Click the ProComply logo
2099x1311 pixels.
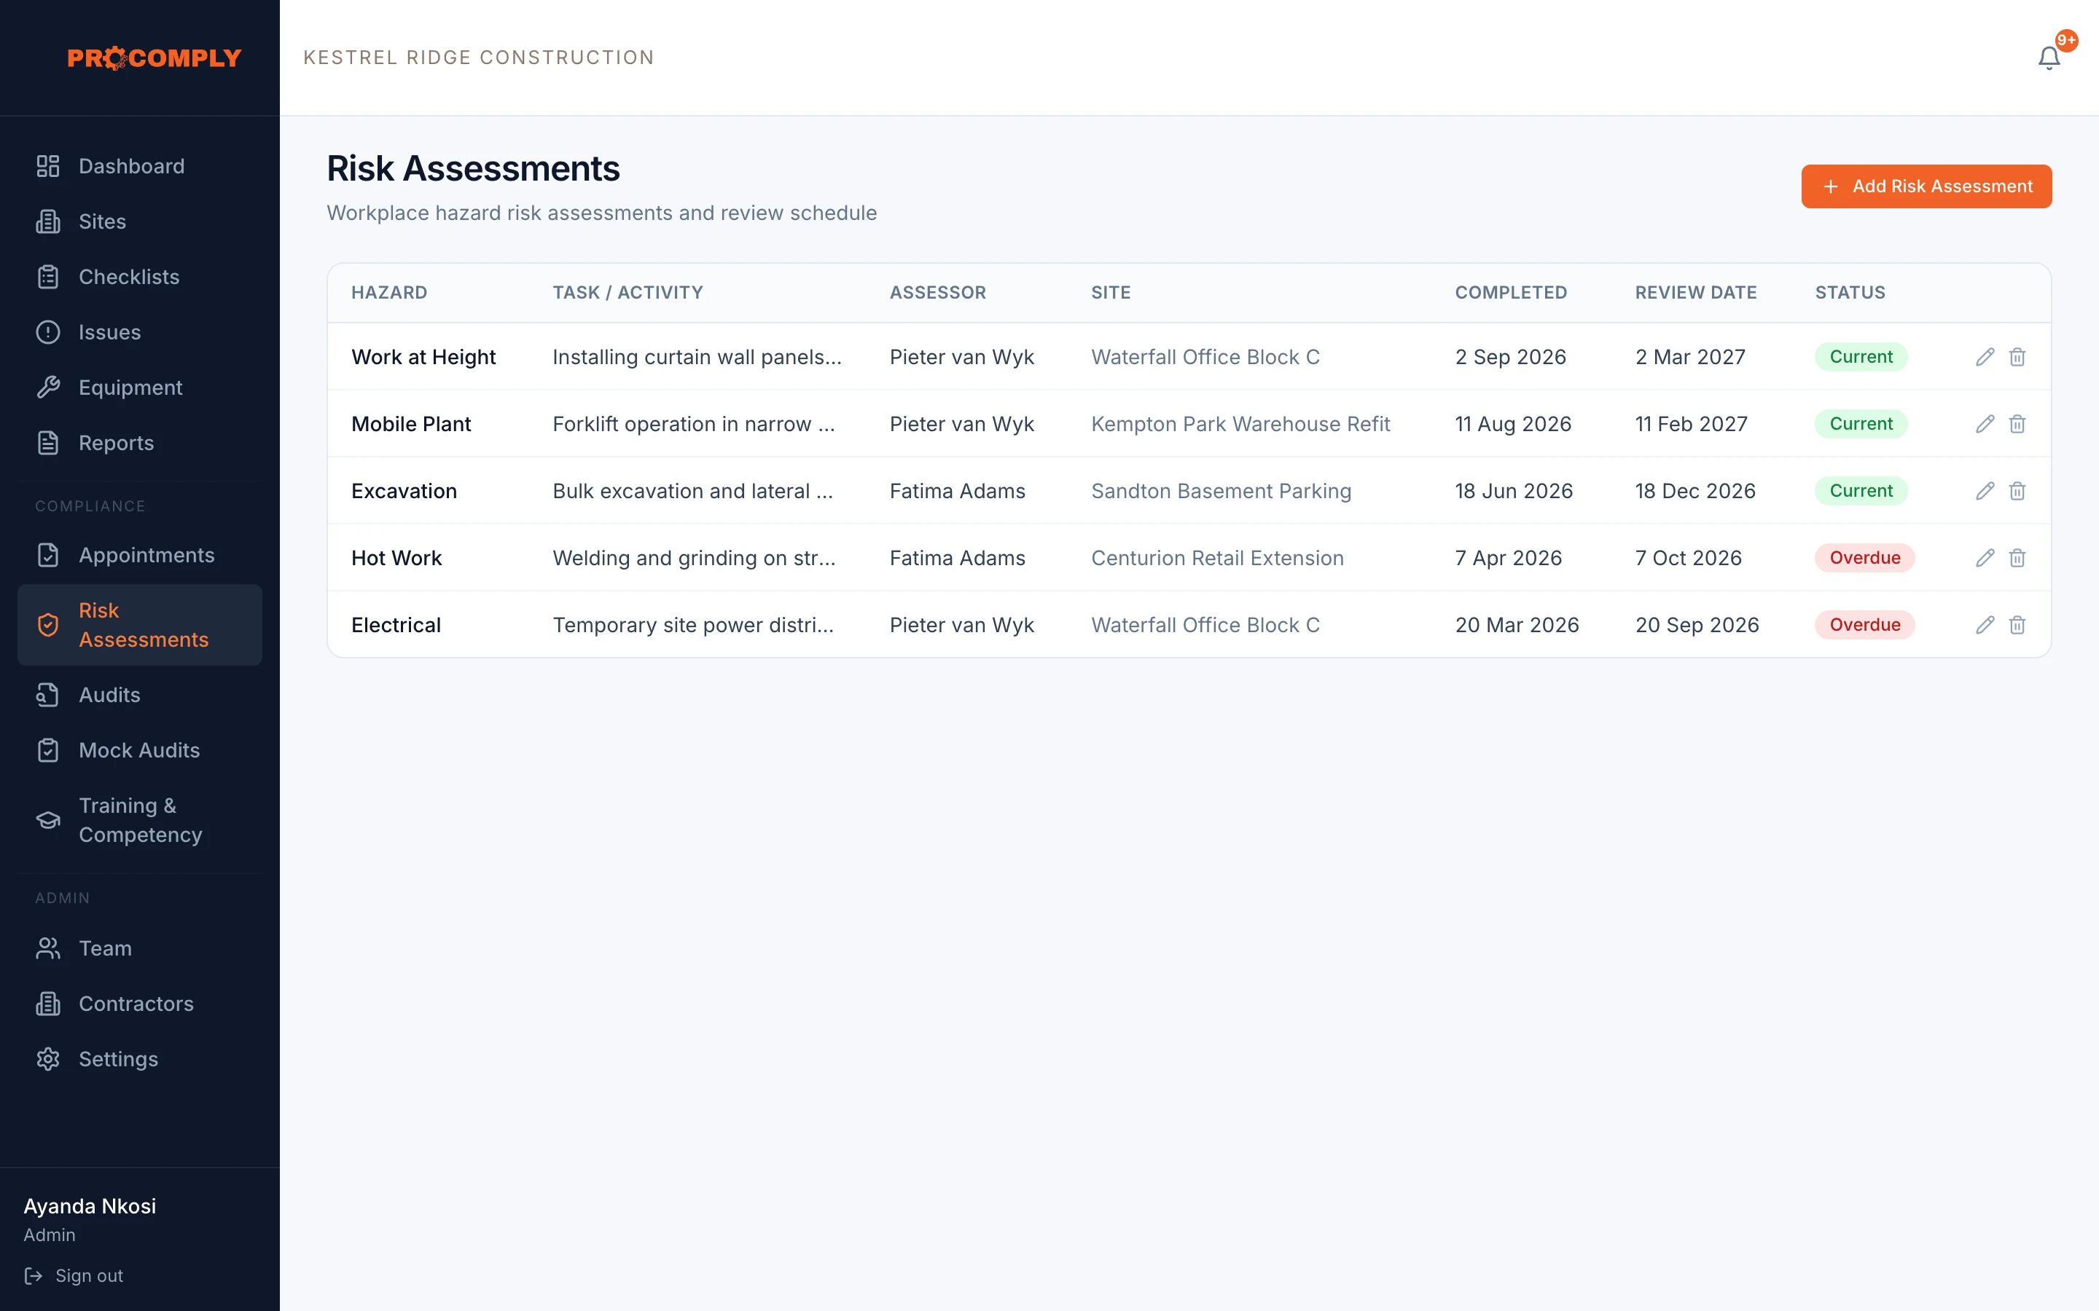[x=155, y=58]
